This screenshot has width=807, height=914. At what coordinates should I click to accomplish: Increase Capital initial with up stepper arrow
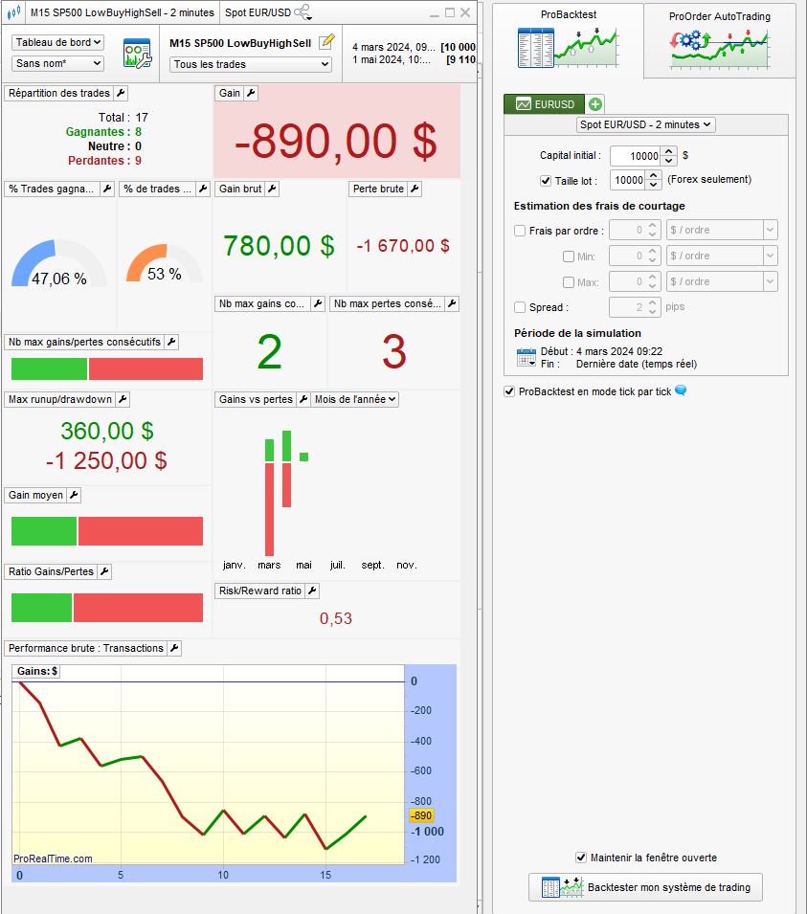(669, 151)
